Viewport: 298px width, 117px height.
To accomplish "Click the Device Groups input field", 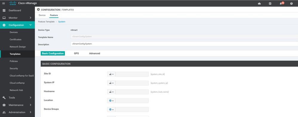I will (x=132, y=110).
